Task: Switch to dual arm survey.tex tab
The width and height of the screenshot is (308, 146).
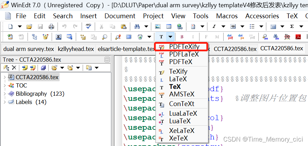Action: [x=29, y=49]
